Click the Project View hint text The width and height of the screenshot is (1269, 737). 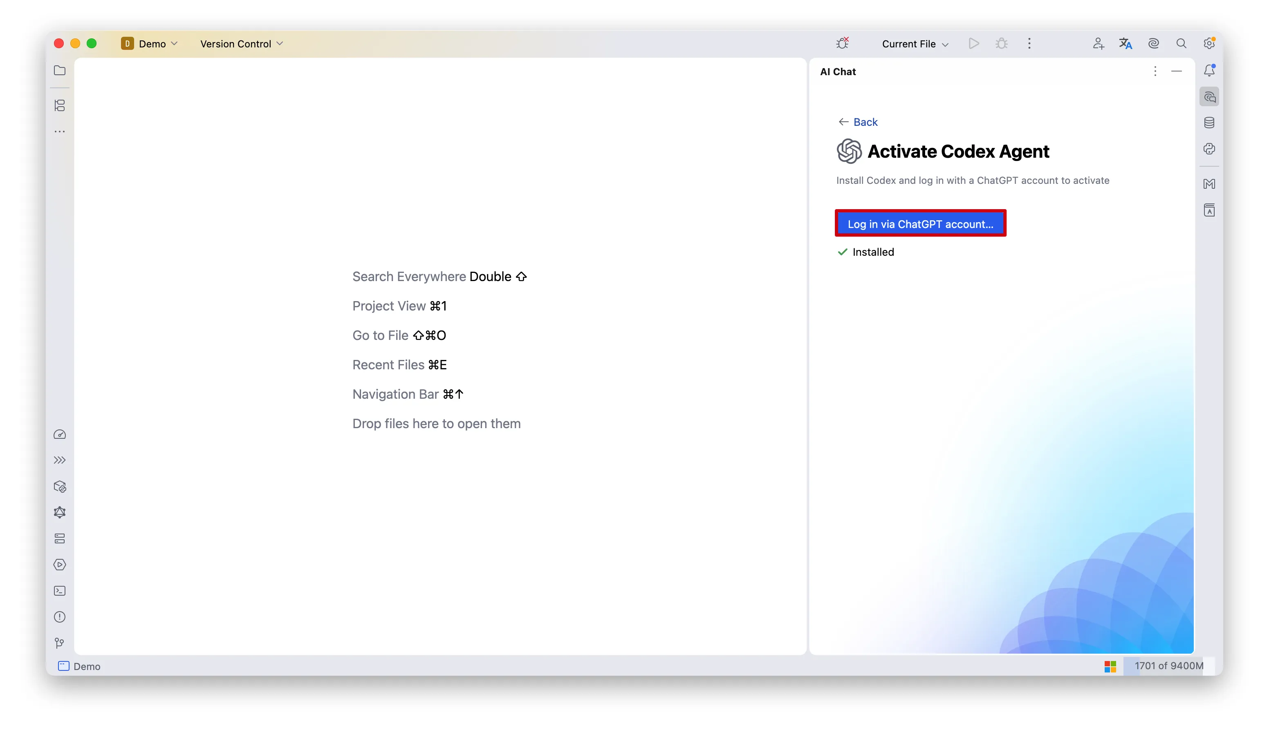399,306
